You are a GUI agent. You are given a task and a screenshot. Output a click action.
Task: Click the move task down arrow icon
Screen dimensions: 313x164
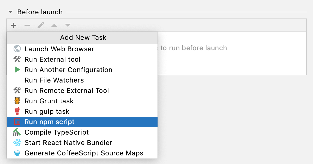pos(68,25)
